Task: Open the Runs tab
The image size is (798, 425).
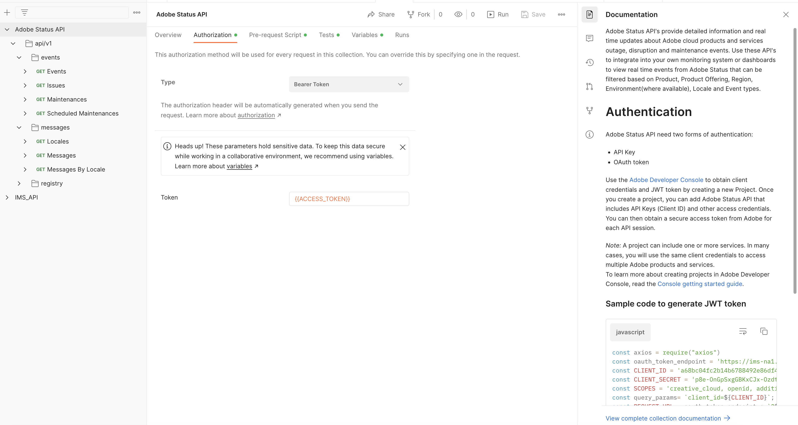Action: (402, 35)
